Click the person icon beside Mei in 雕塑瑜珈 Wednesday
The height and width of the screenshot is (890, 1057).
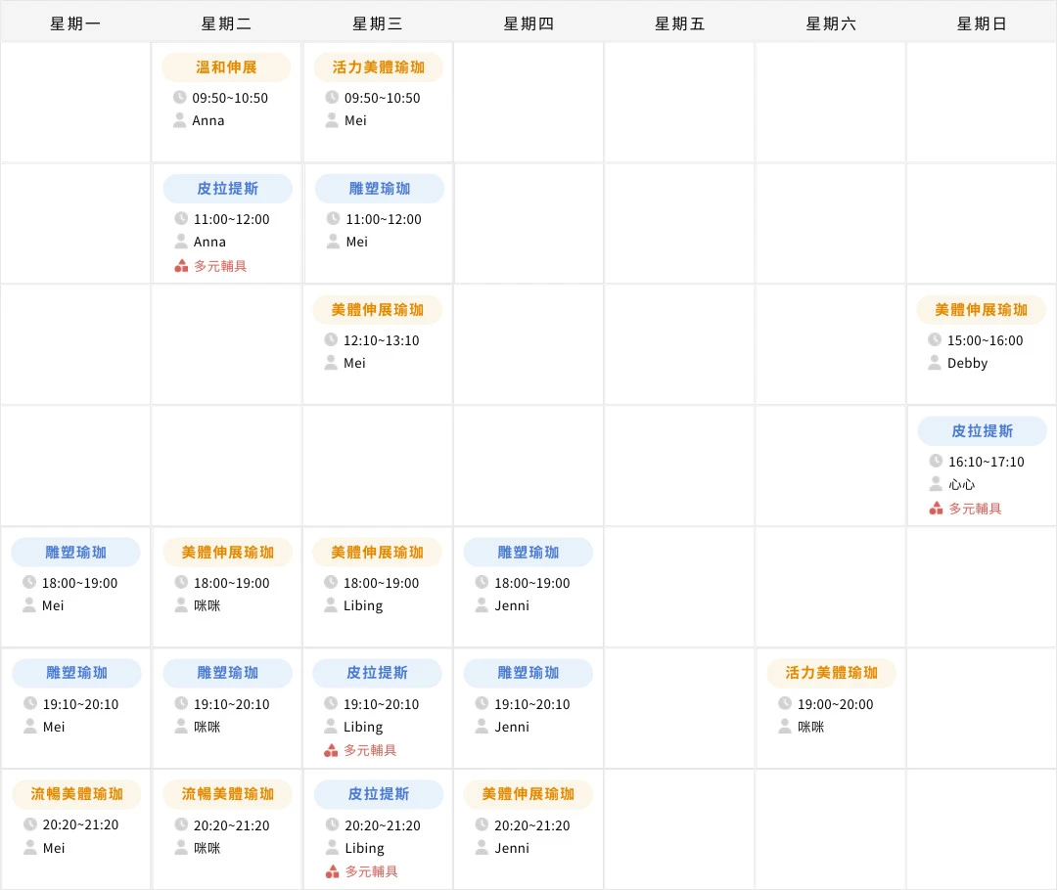[333, 242]
